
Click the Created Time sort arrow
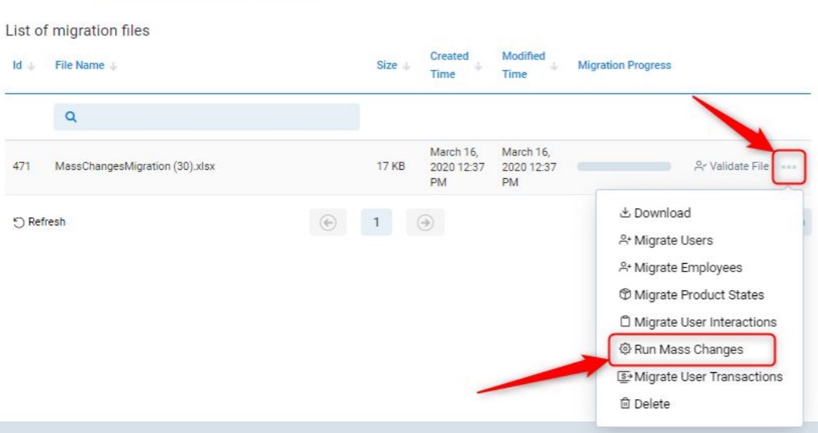point(479,66)
